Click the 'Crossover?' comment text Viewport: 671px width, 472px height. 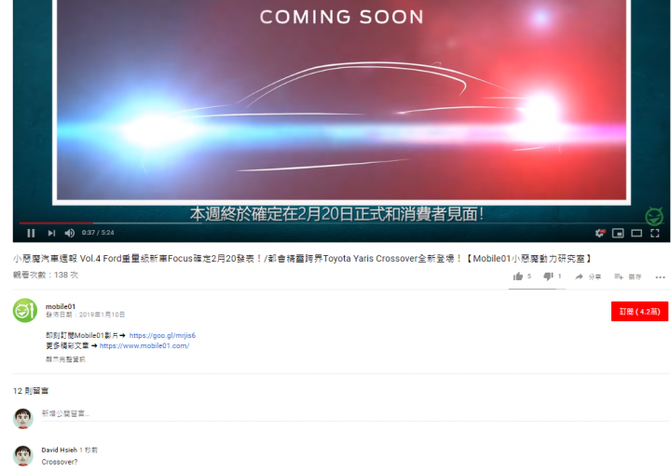(60, 462)
